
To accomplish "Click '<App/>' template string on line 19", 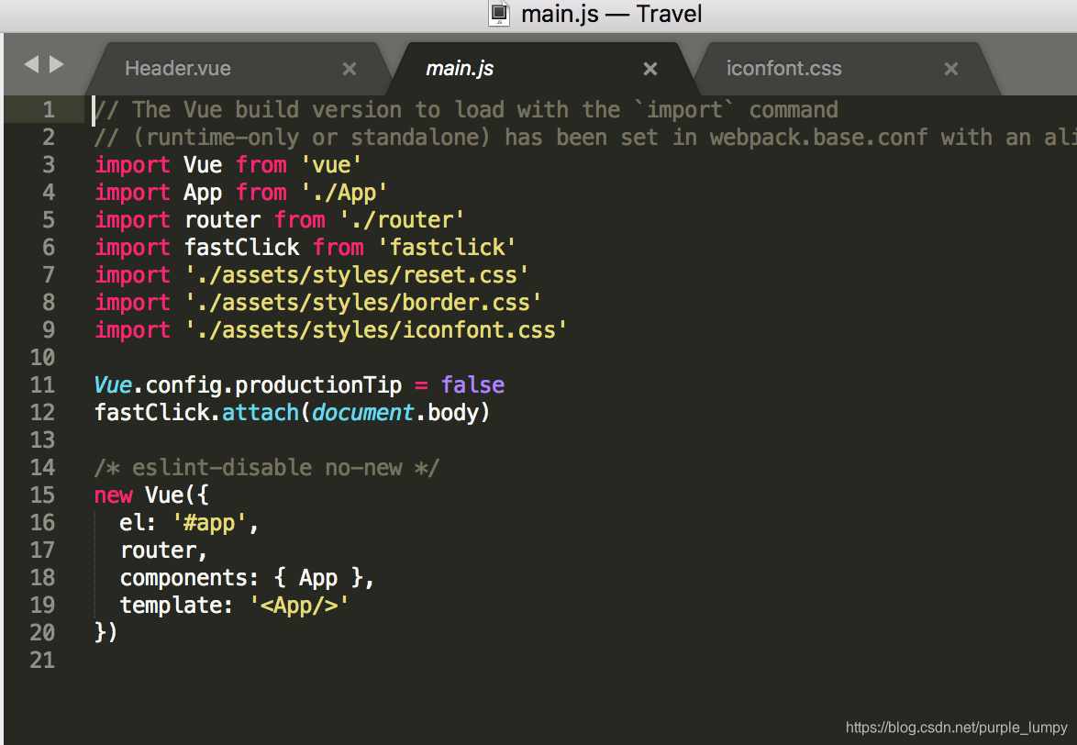I will (x=299, y=606).
